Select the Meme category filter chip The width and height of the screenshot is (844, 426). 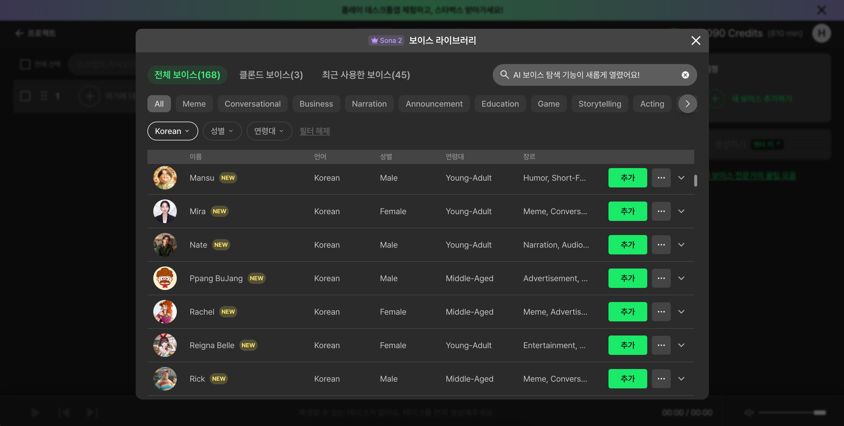pyautogui.click(x=194, y=104)
